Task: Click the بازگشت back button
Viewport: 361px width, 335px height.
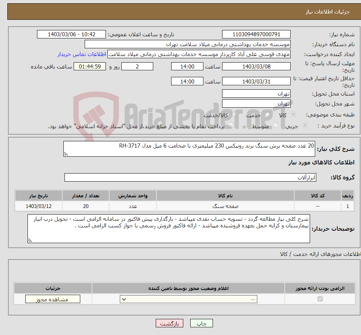Action: coord(169,323)
